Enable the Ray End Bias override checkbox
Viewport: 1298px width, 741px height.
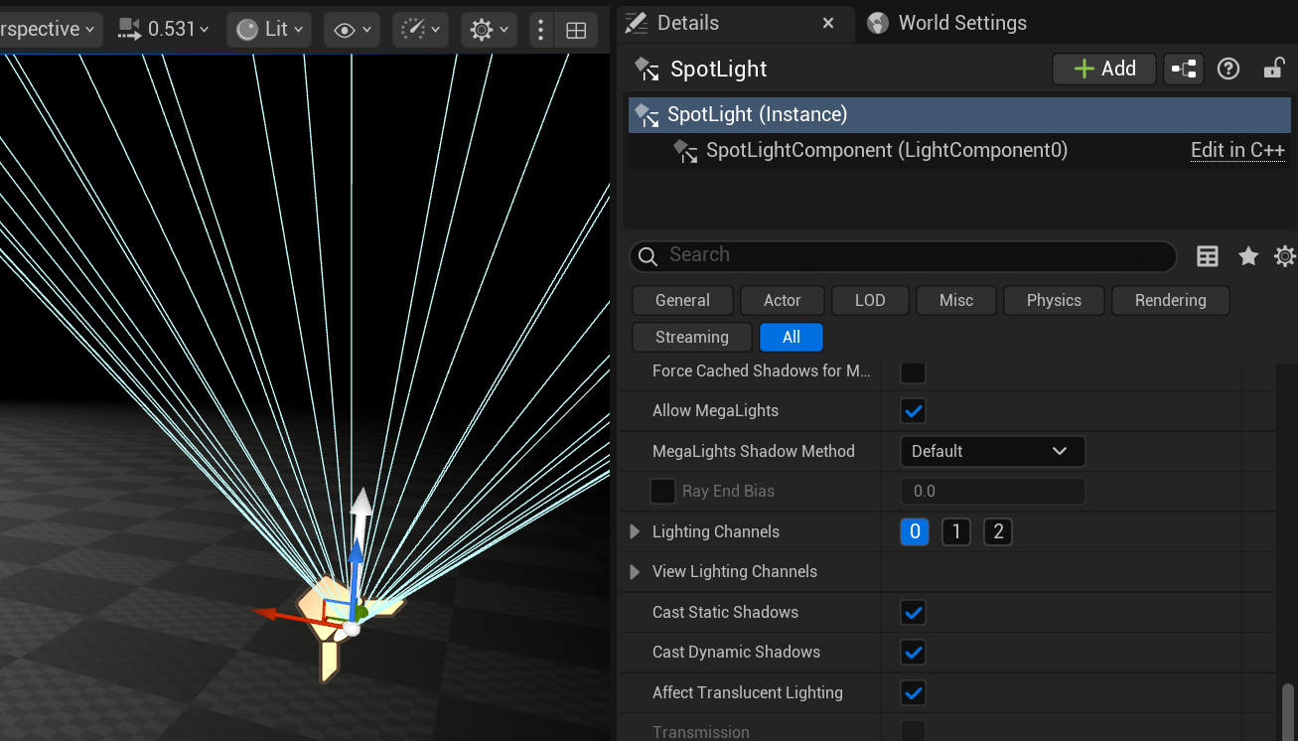662,491
